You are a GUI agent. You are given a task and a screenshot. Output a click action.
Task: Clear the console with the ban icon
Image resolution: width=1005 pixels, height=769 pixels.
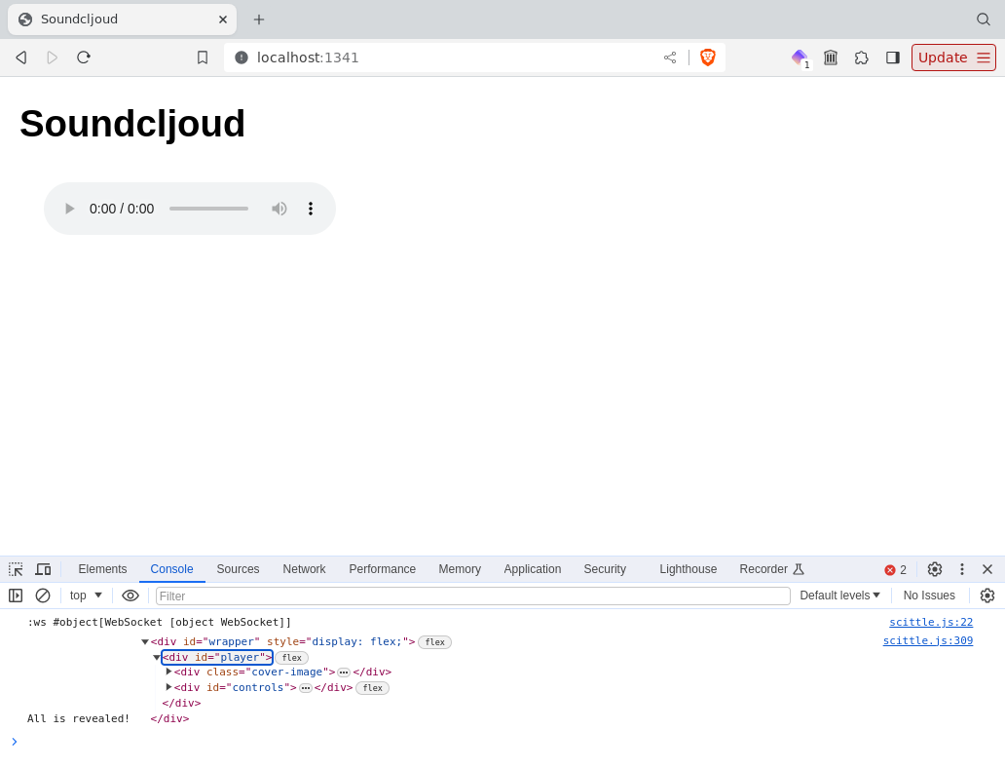point(43,596)
